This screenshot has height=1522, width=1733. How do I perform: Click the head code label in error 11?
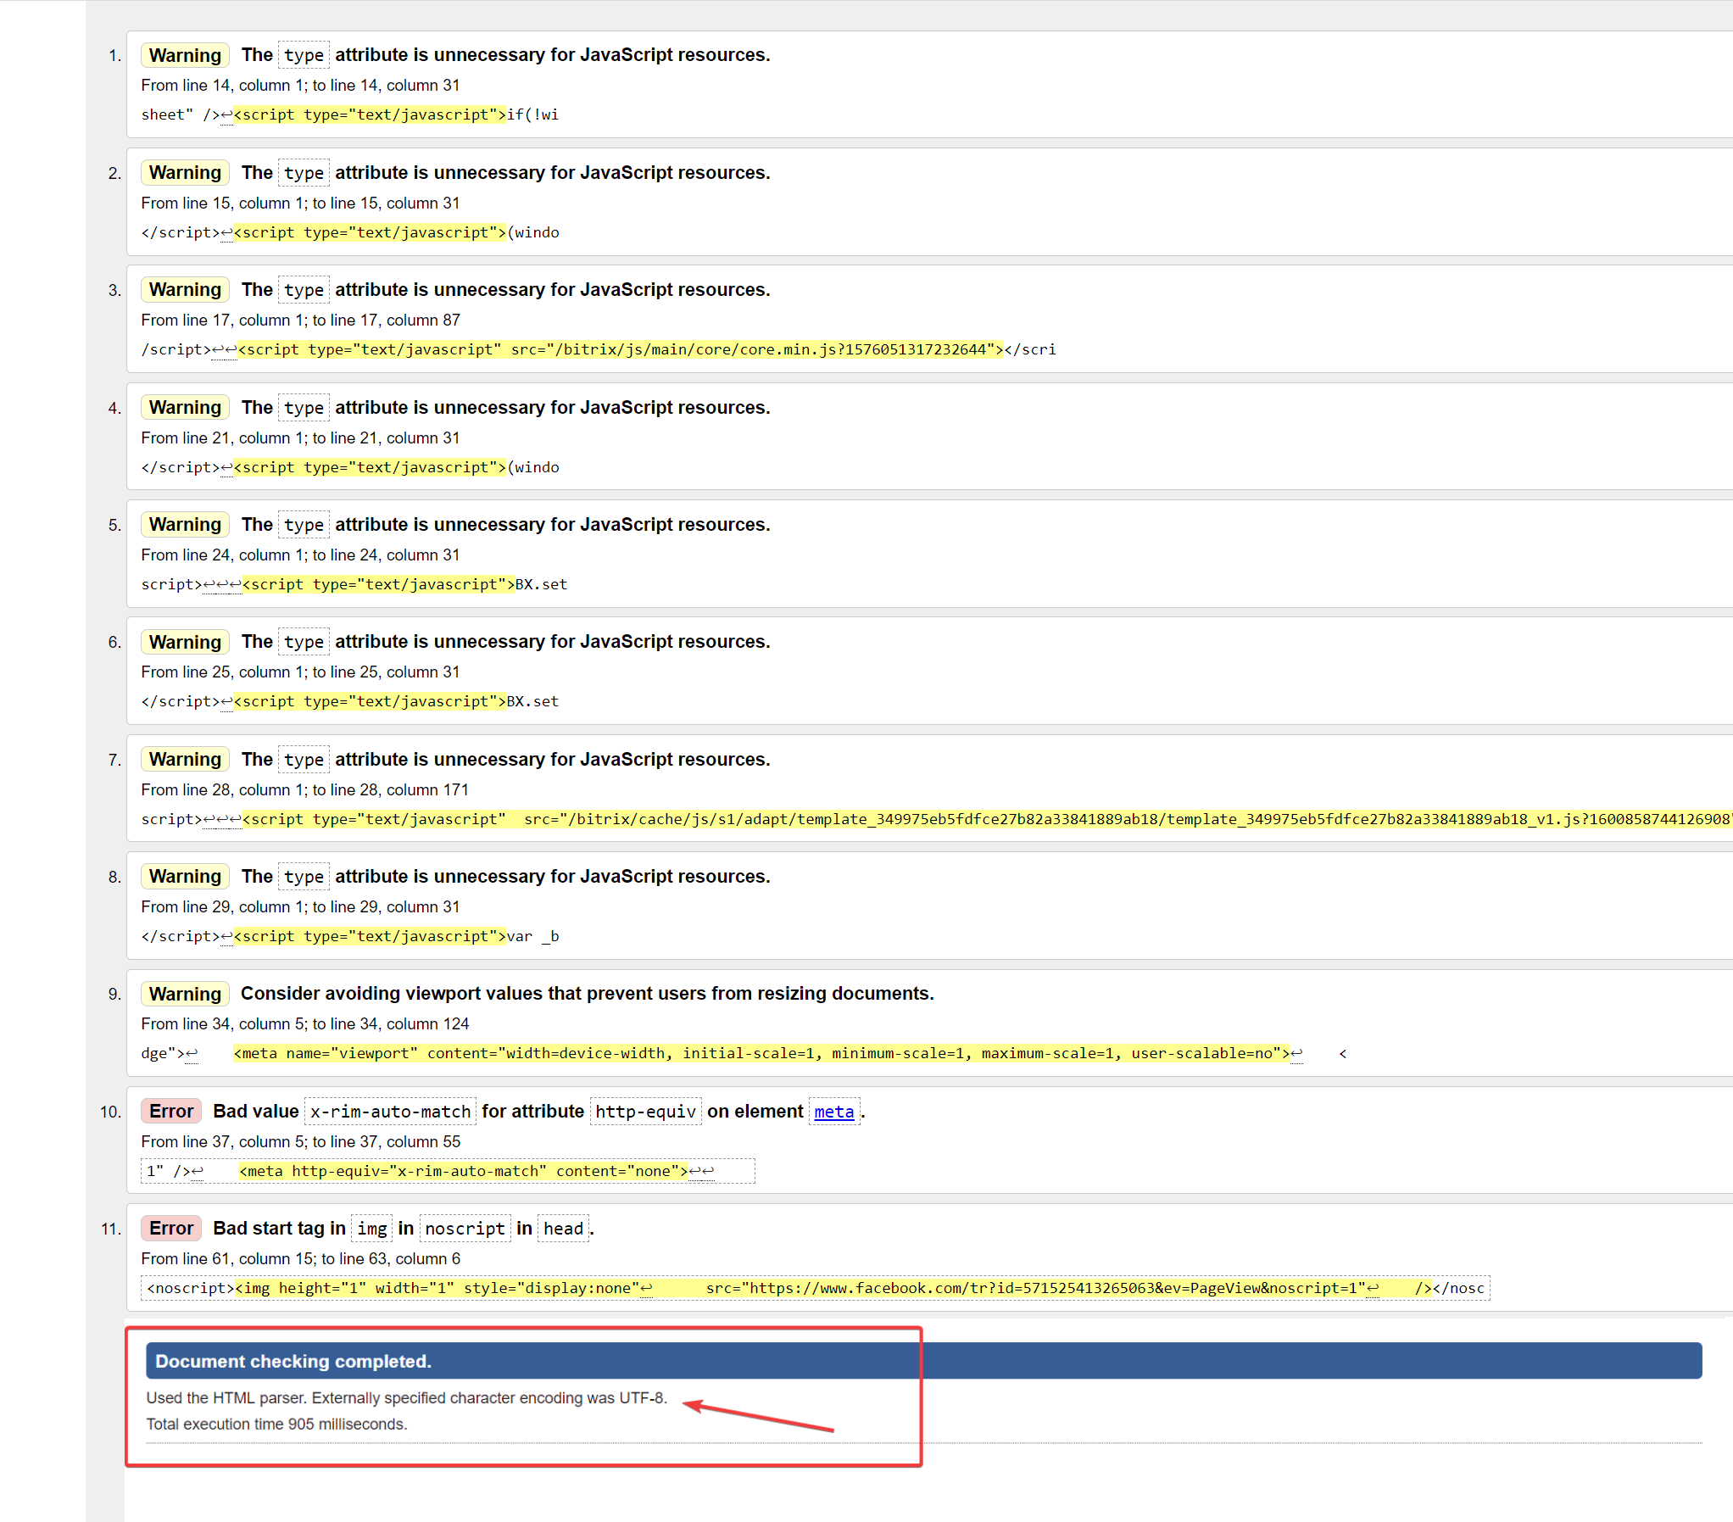pos(563,1229)
